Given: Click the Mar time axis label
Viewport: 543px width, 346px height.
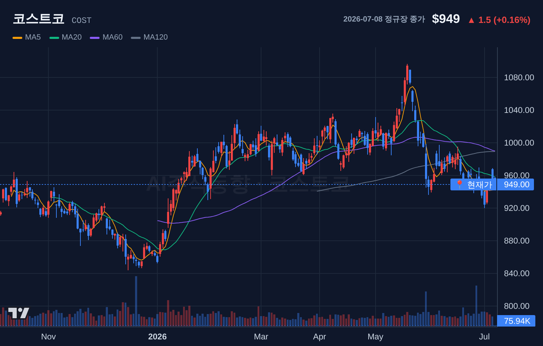Looking at the screenshot, I should tap(261, 337).
